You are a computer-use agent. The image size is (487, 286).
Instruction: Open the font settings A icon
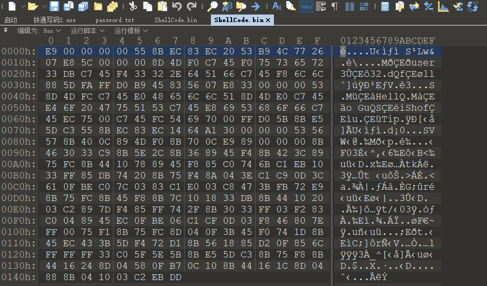[x=277, y=6]
